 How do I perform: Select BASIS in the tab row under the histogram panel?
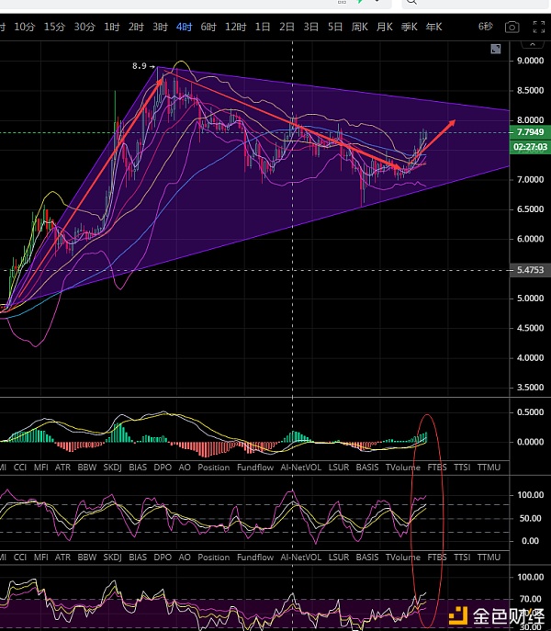coord(367,468)
